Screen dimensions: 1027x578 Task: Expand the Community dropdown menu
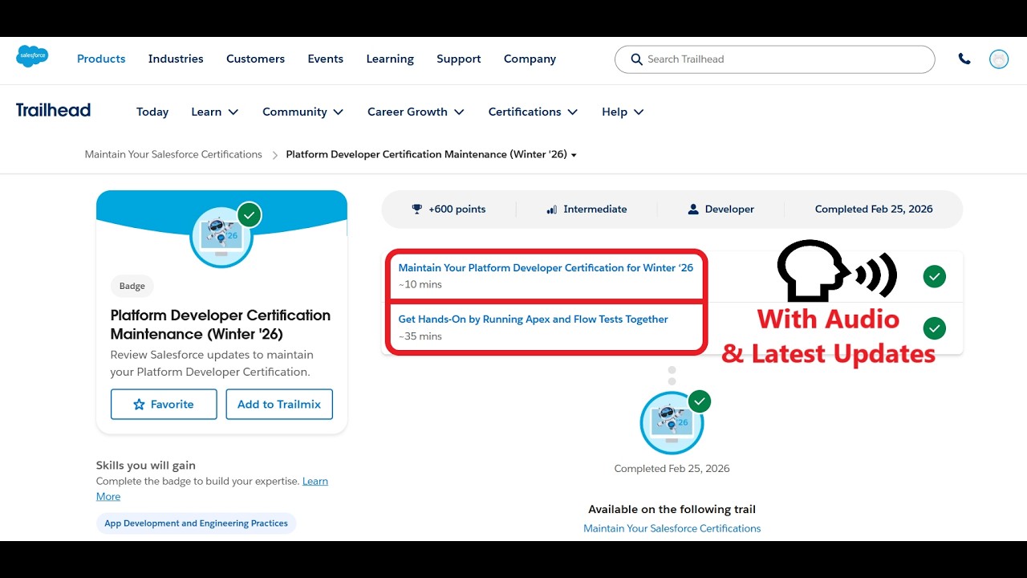(x=303, y=112)
